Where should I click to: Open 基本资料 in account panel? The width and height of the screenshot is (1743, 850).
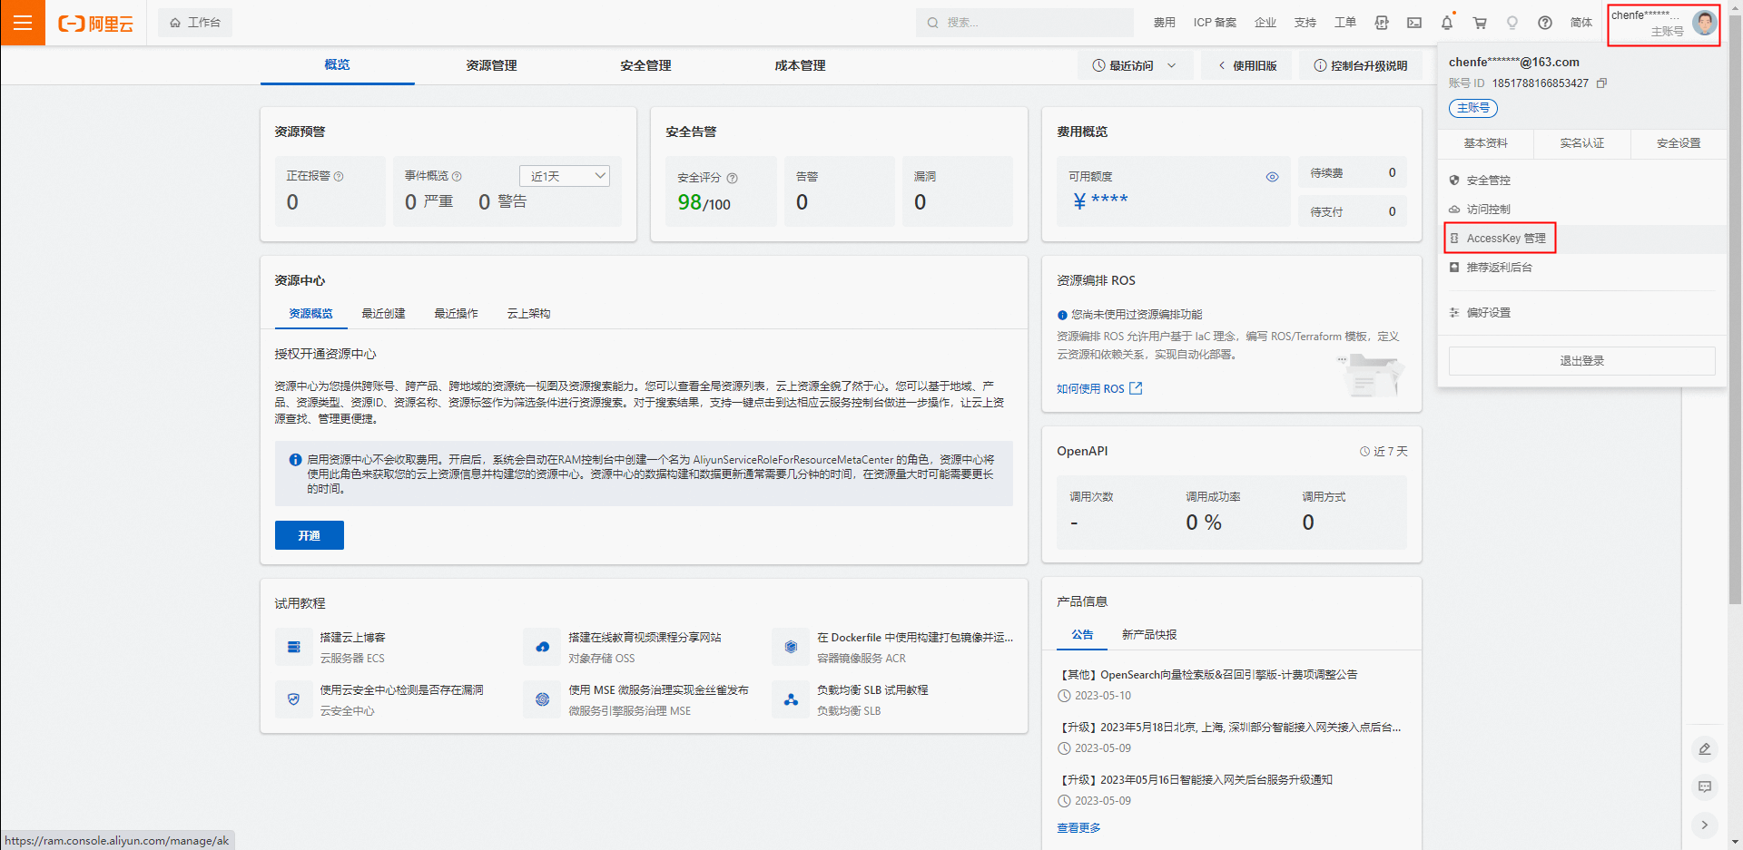(x=1486, y=143)
